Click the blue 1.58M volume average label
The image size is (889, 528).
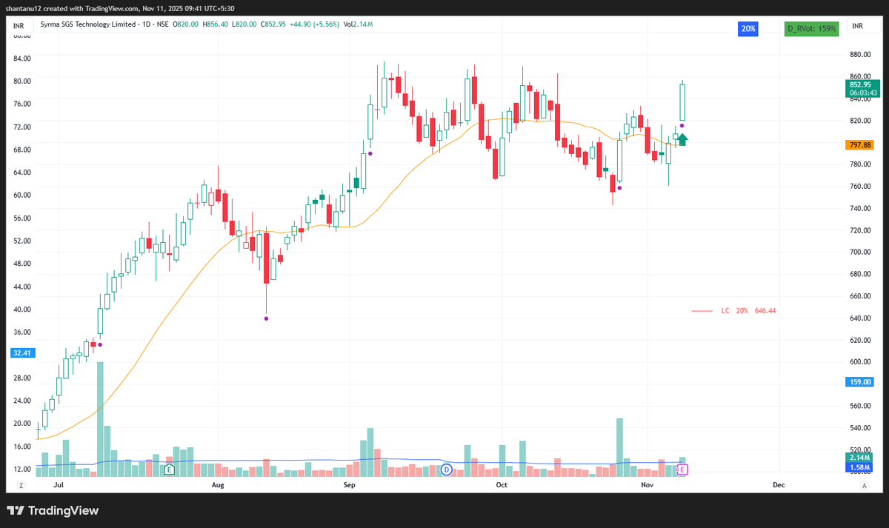pyautogui.click(x=860, y=467)
